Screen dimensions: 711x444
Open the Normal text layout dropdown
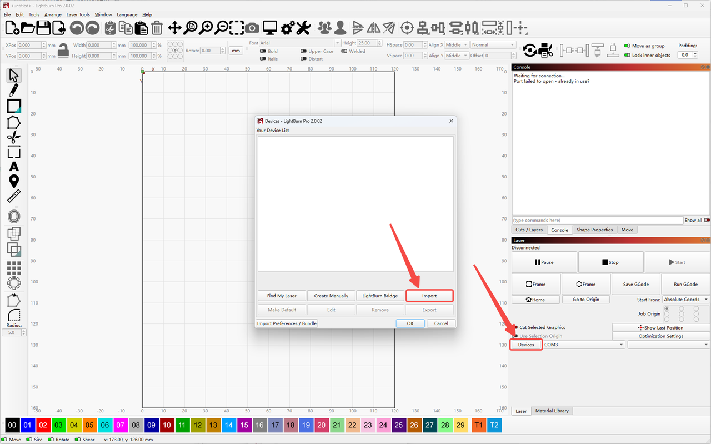493,45
